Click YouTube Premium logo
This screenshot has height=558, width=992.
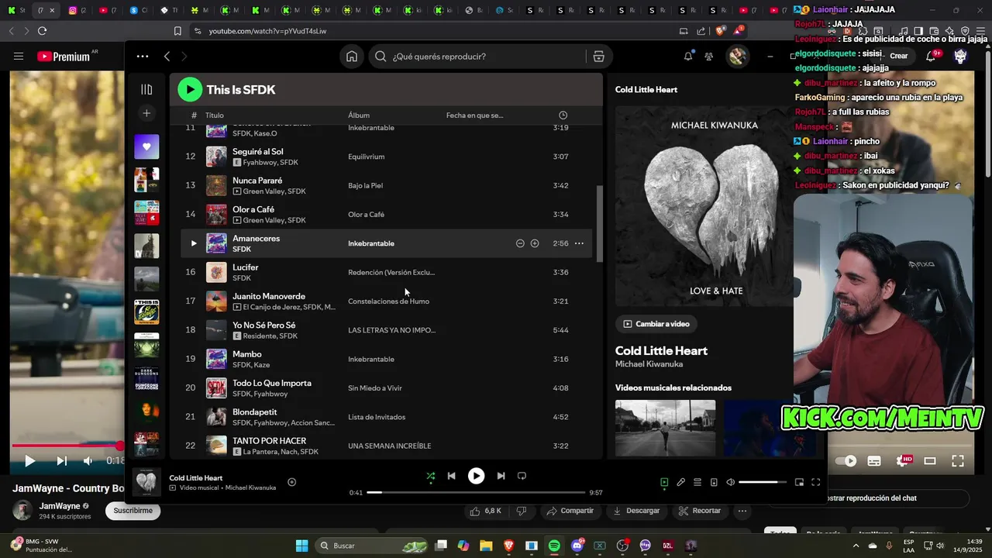click(64, 56)
